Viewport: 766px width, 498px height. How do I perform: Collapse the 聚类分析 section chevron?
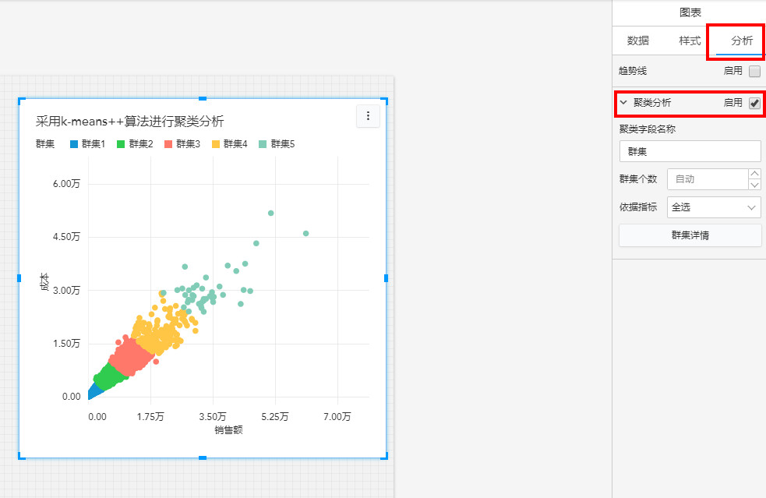623,103
